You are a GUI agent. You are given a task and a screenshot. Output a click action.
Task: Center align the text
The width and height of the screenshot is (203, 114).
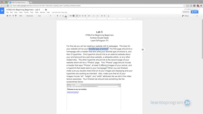pyautogui.click(x=80, y=16)
